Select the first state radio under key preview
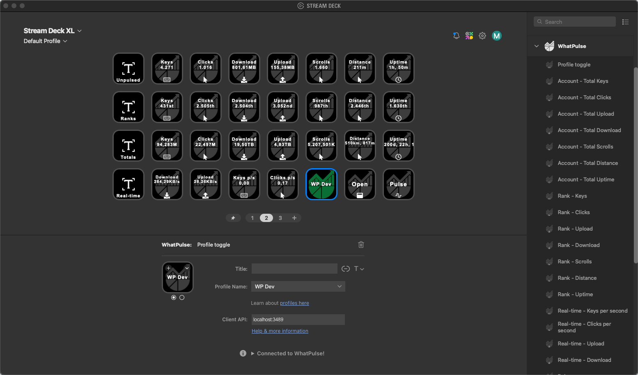This screenshot has width=638, height=375. [x=173, y=297]
